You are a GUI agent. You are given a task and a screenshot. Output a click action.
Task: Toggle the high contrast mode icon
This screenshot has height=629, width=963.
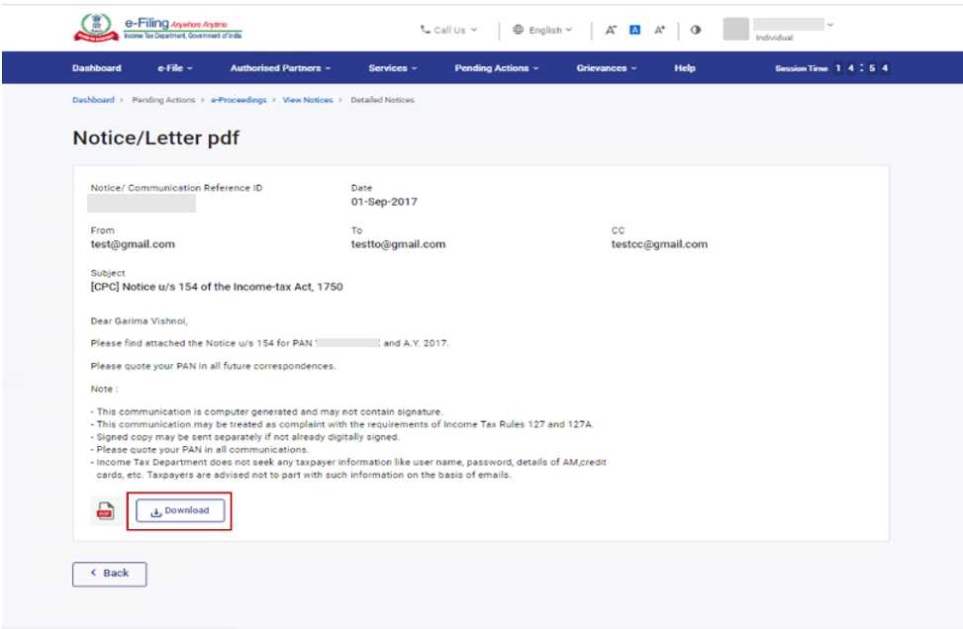click(x=696, y=30)
